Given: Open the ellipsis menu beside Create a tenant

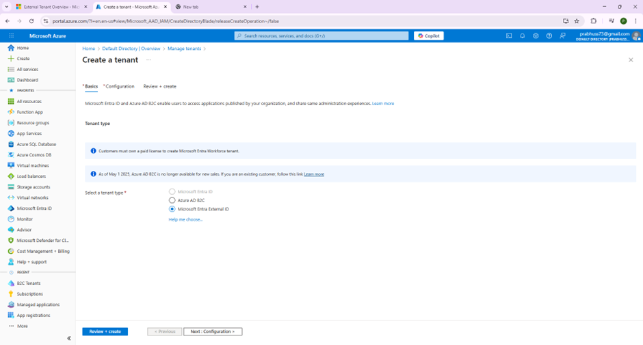Looking at the screenshot, I should [x=148, y=60].
